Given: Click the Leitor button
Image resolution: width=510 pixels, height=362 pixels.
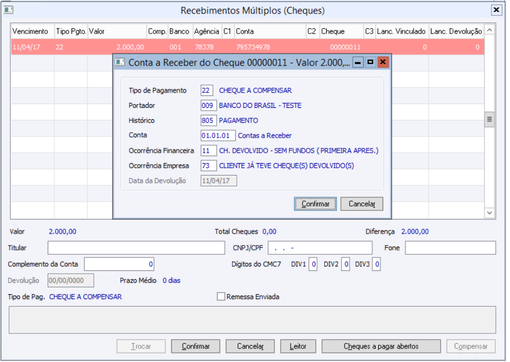Looking at the screenshot, I should click(x=298, y=346).
